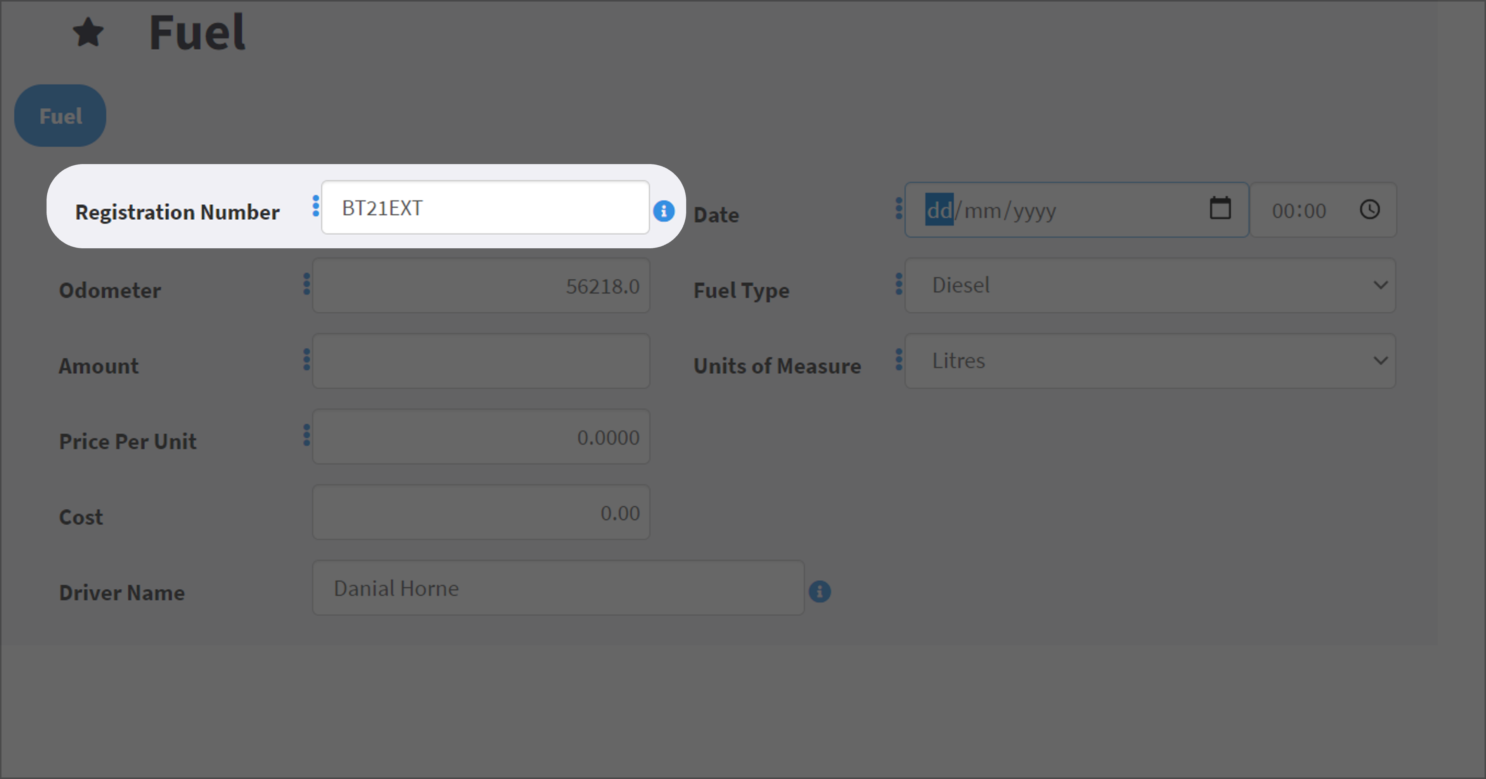Click the time field showing 00:00

(x=1323, y=210)
